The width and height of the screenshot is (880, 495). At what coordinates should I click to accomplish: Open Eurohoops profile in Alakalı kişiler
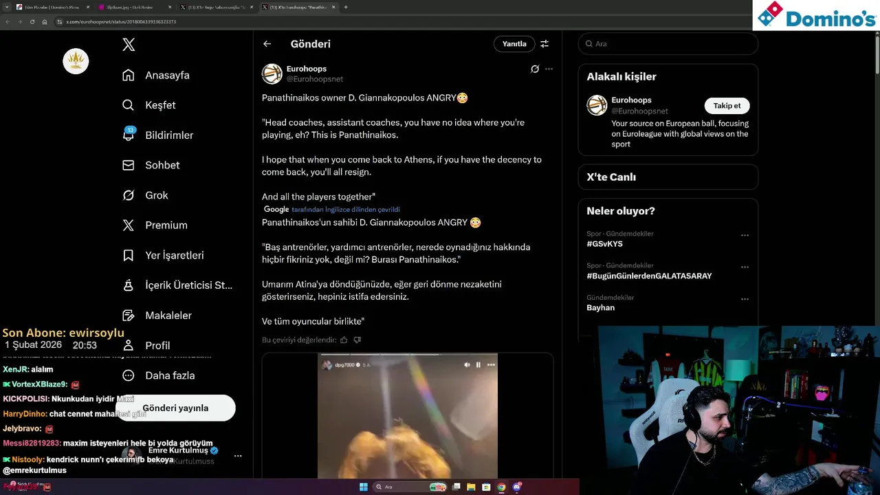click(631, 100)
